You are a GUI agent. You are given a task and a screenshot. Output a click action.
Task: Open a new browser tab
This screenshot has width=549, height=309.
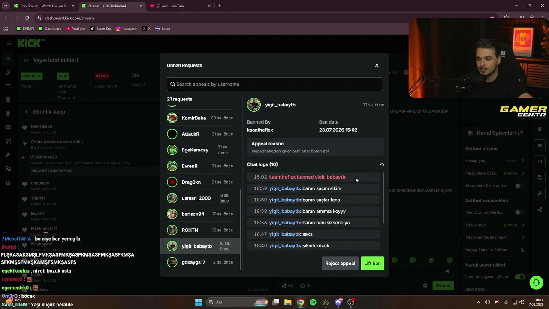pyautogui.click(x=220, y=6)
